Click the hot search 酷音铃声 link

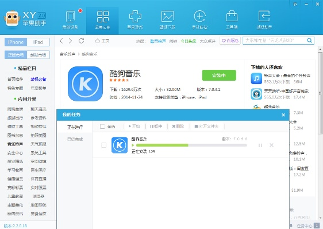point(158,41)
